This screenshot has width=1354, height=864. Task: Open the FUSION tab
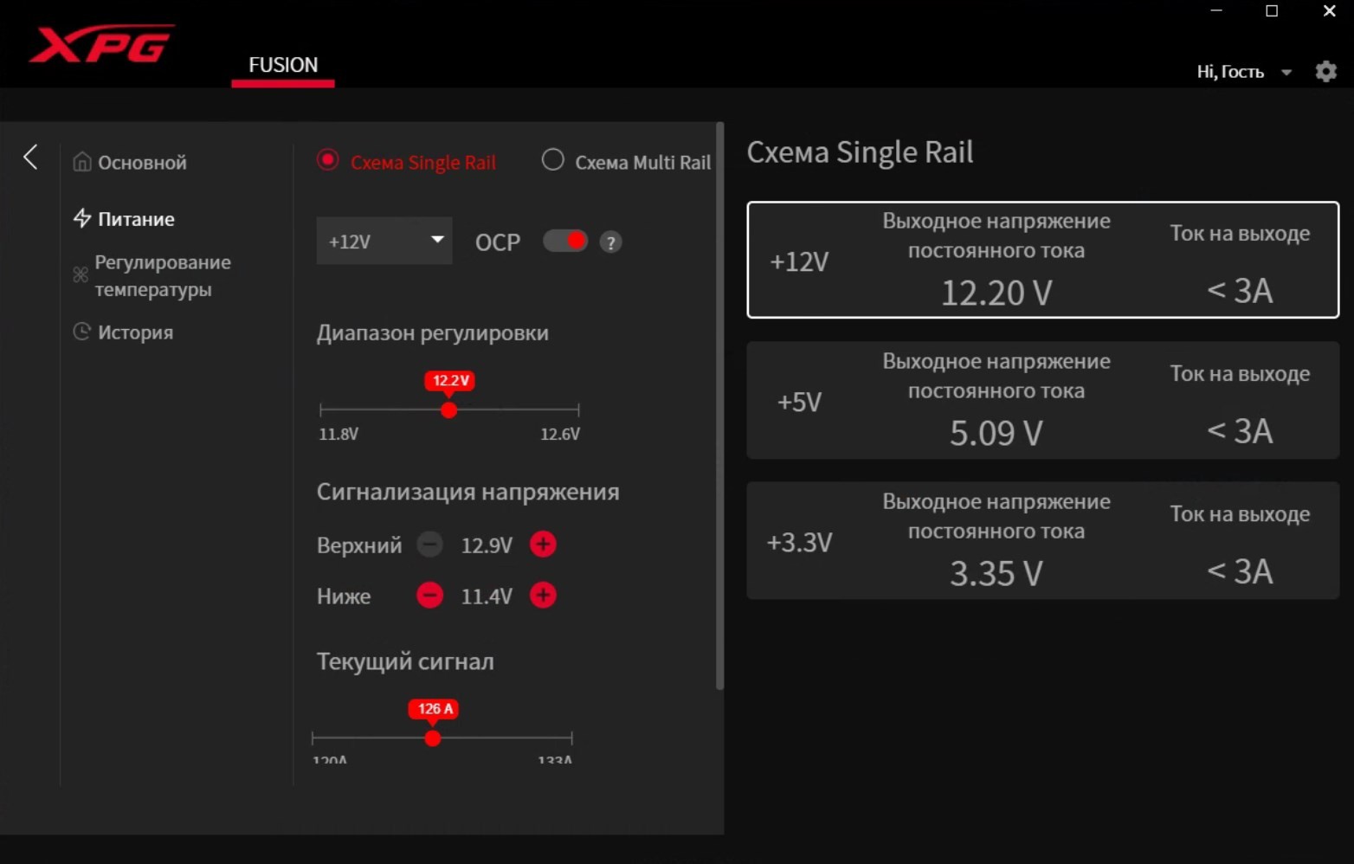283,65
